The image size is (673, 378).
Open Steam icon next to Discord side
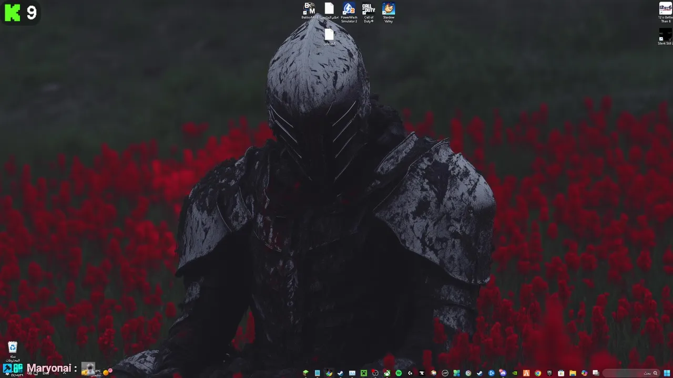pos(480,373)
